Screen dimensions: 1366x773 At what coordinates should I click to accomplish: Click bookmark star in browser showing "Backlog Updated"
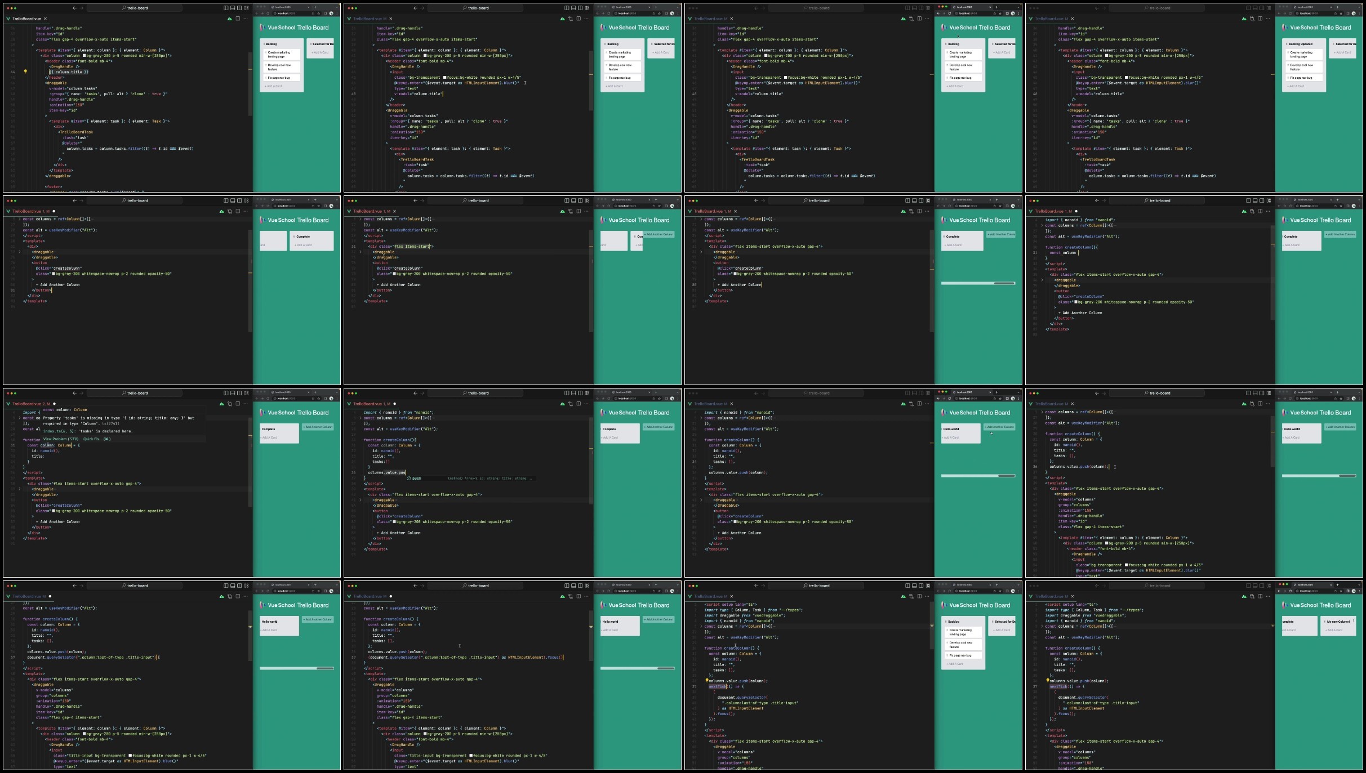point(1341,13)
